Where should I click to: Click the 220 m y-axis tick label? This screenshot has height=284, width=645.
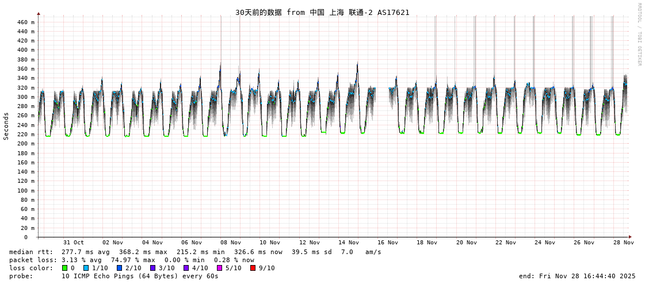coord(25,135)
